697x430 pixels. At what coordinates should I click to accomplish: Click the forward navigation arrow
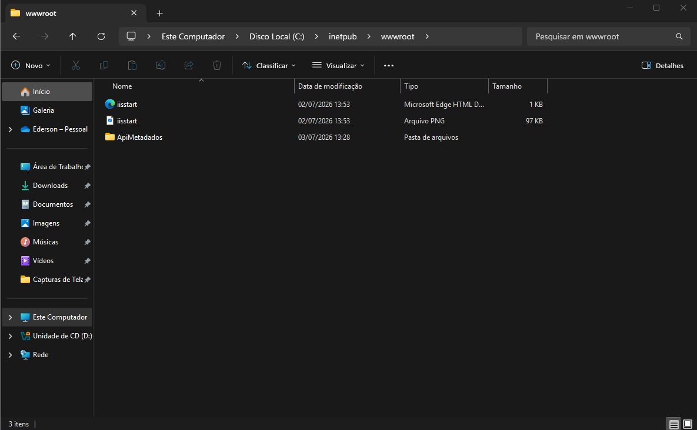[x=45, y=36]
